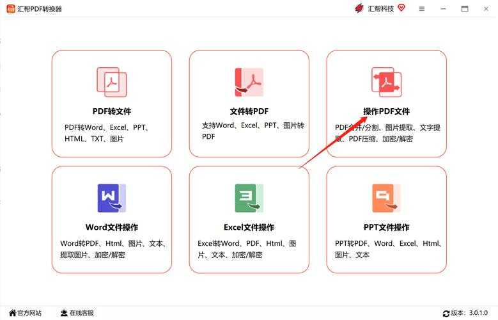The width and height of the screenshot is (498, 320).
Task: Select the 操作PDF文件 title
Action: pos(387,111)
